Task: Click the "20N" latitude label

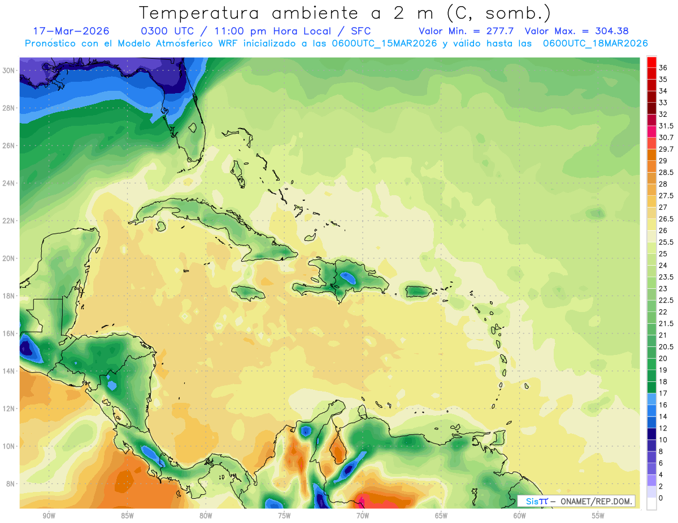Action: [8, 258]
